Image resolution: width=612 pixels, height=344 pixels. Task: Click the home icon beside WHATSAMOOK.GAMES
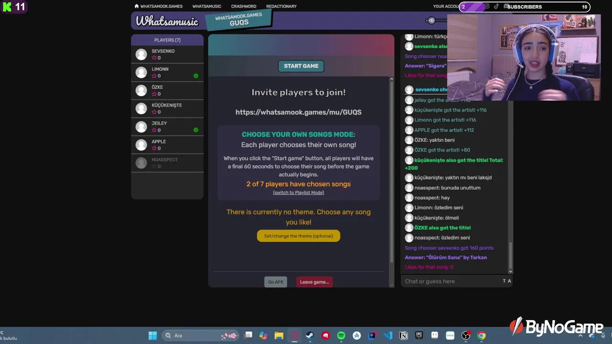(x=137, y=6)
